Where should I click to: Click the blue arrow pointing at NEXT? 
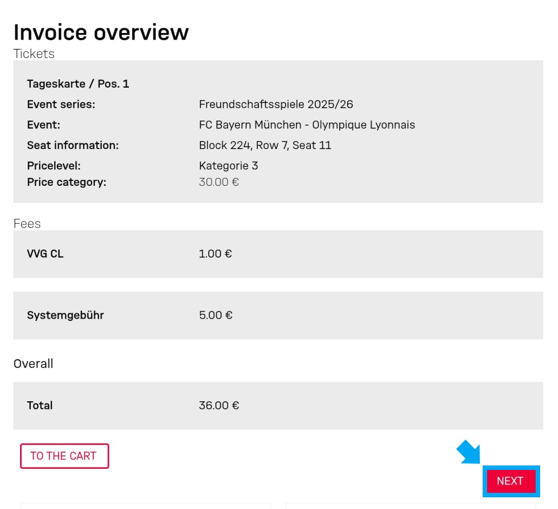[x=468, y=452]
